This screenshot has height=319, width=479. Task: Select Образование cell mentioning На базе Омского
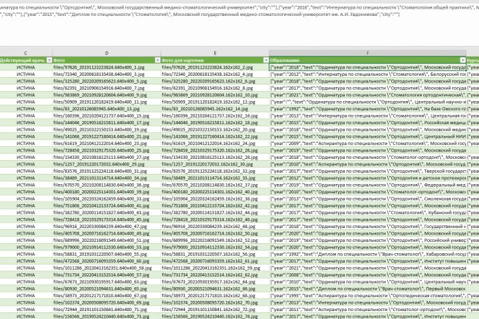pyautogui.click(x=367, y=109)
